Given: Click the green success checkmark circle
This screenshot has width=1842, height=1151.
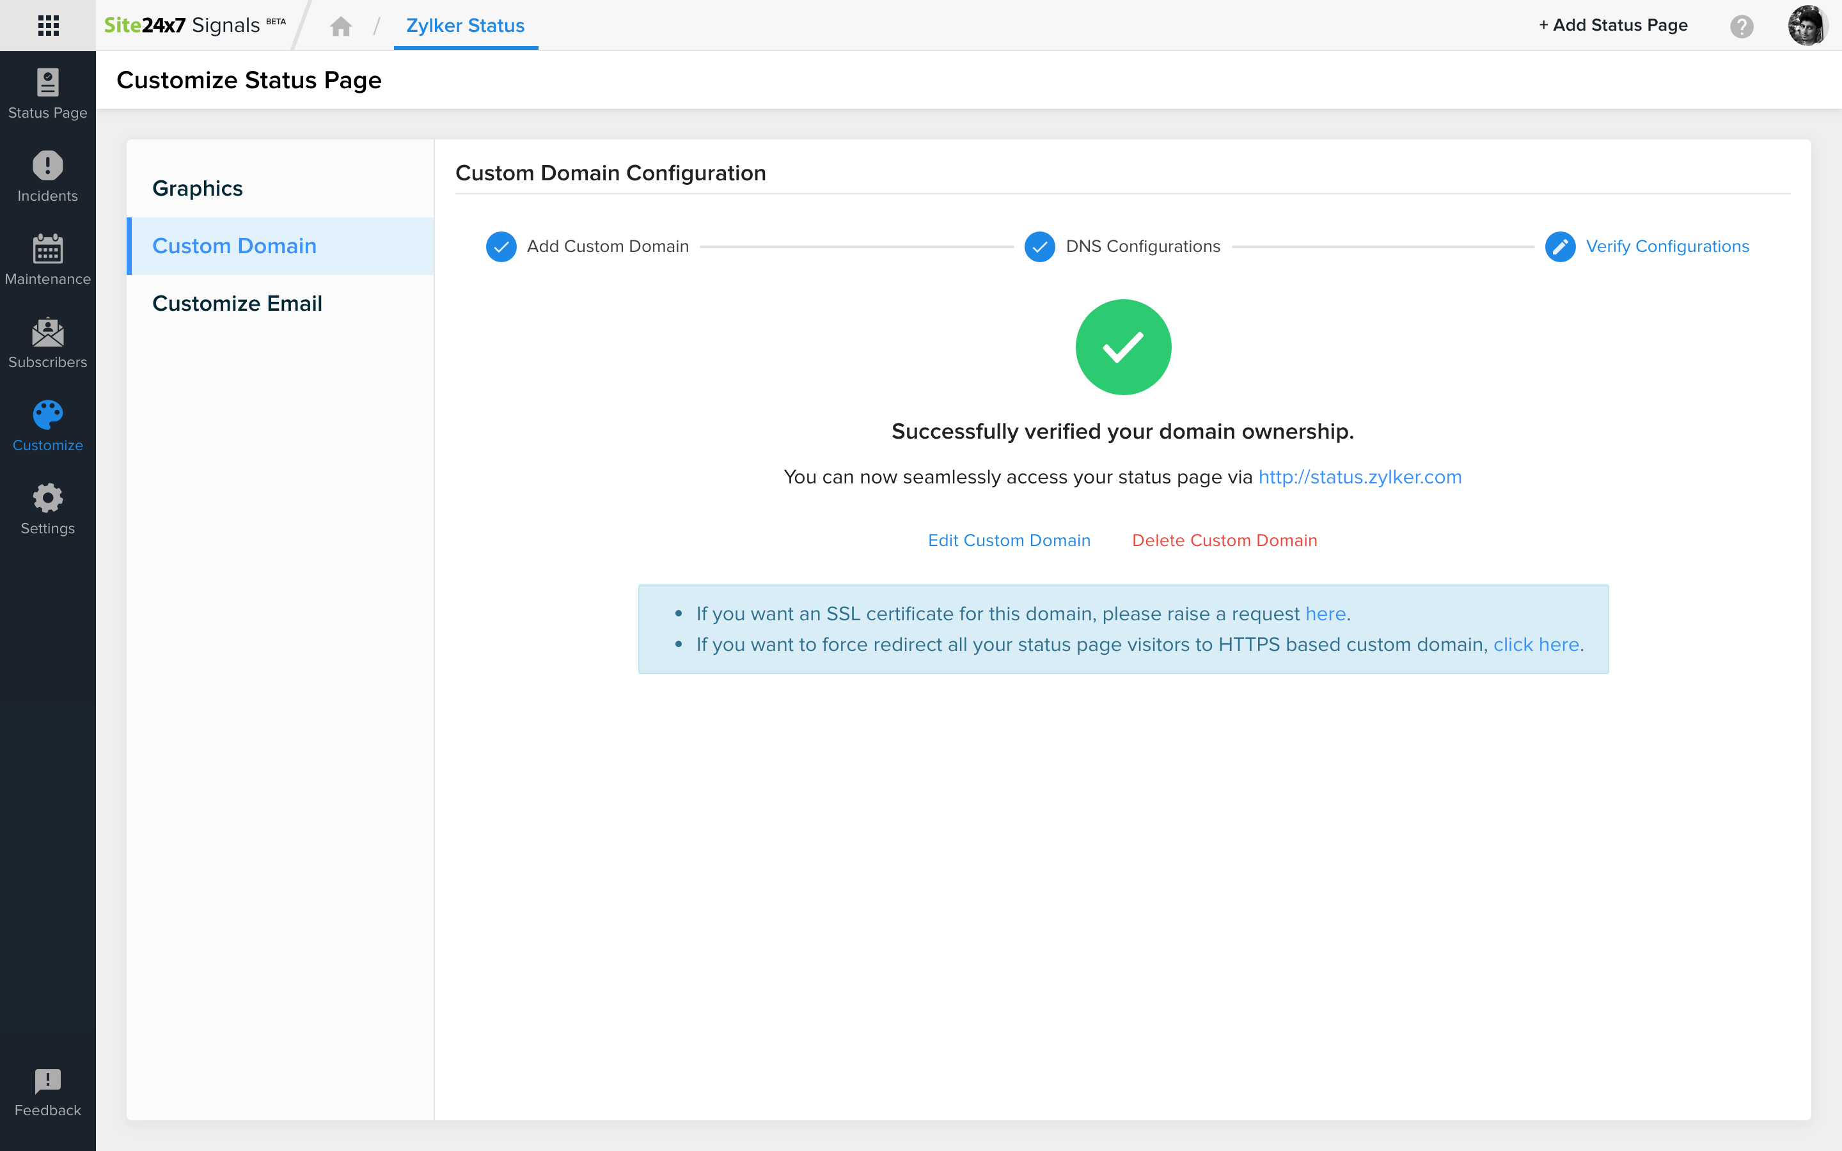Looking at the screenshot, I should 1122,347.
